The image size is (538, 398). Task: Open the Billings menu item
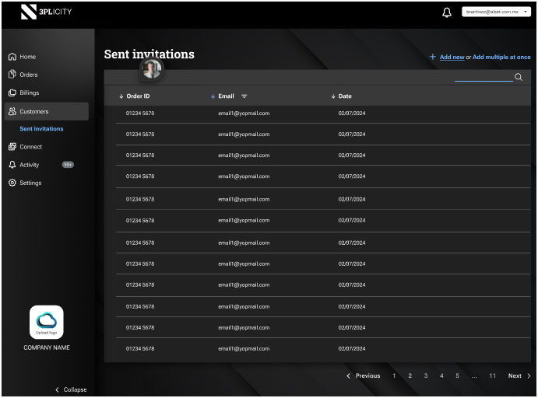pyautogui.click(x=30, y=93)
